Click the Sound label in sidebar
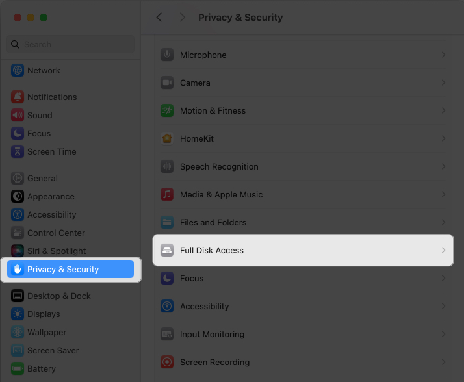464x382 pixels. [x=40, y=115]
